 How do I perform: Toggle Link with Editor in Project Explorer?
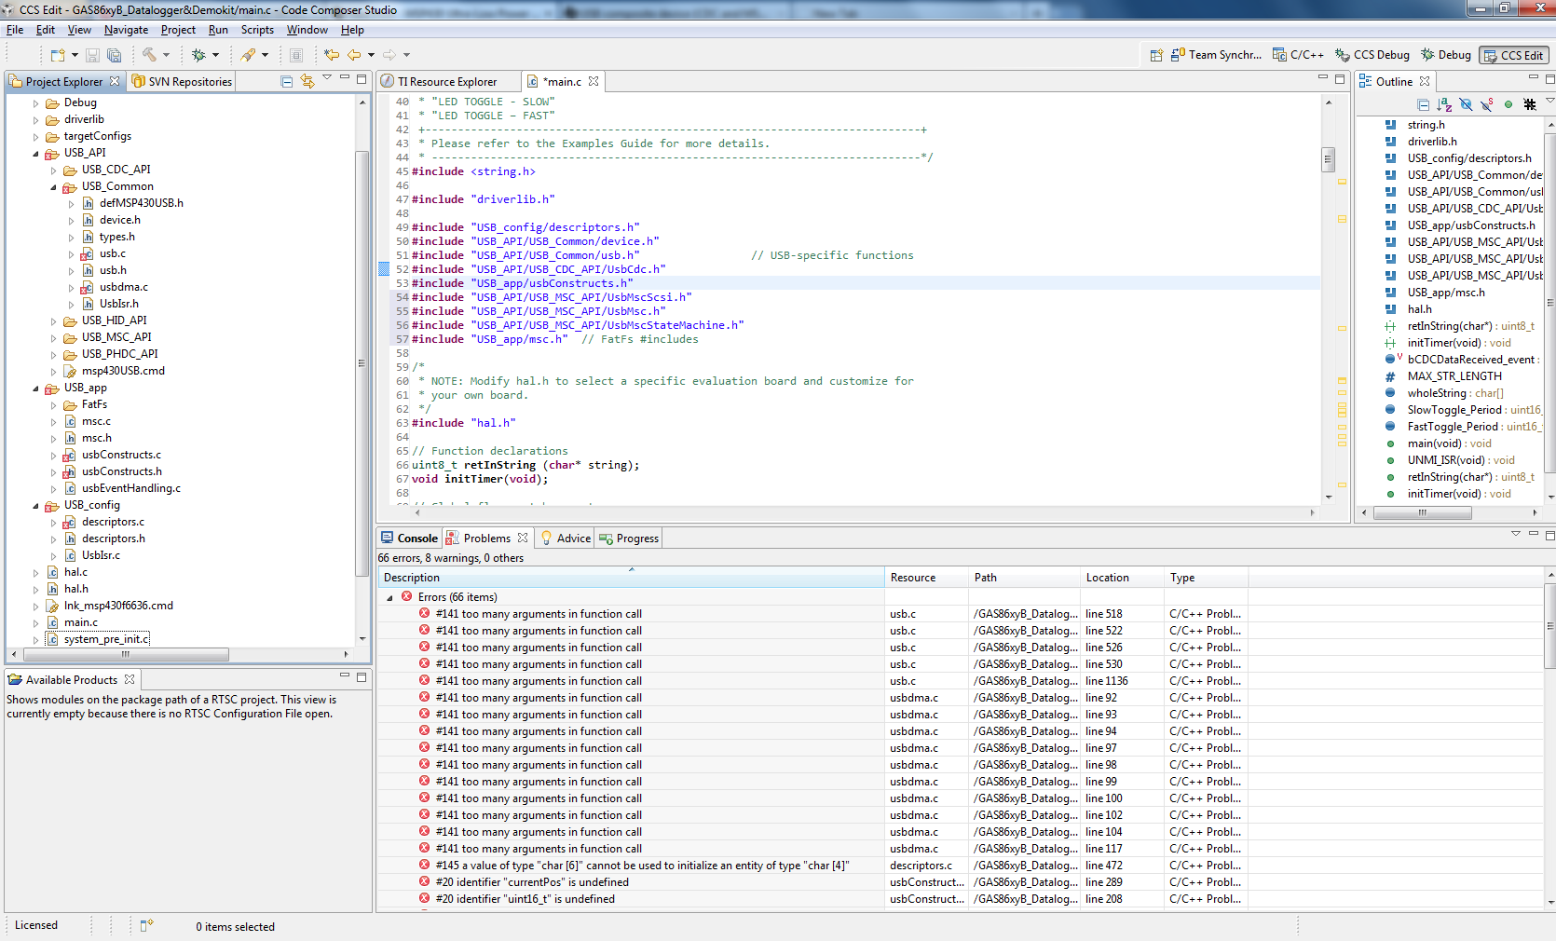click(x=307, y=82)
